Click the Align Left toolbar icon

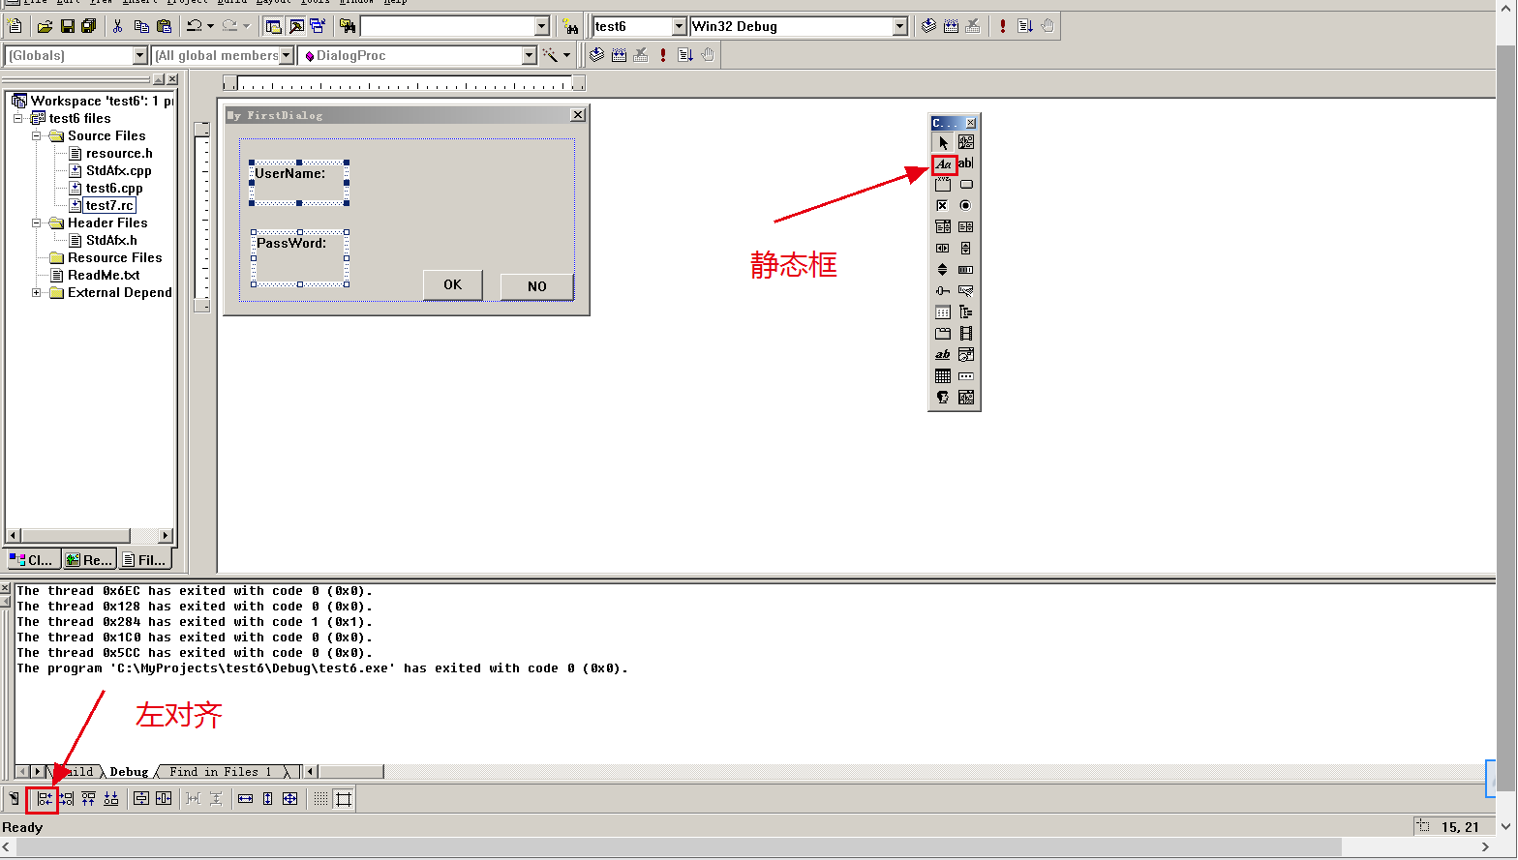44,799
